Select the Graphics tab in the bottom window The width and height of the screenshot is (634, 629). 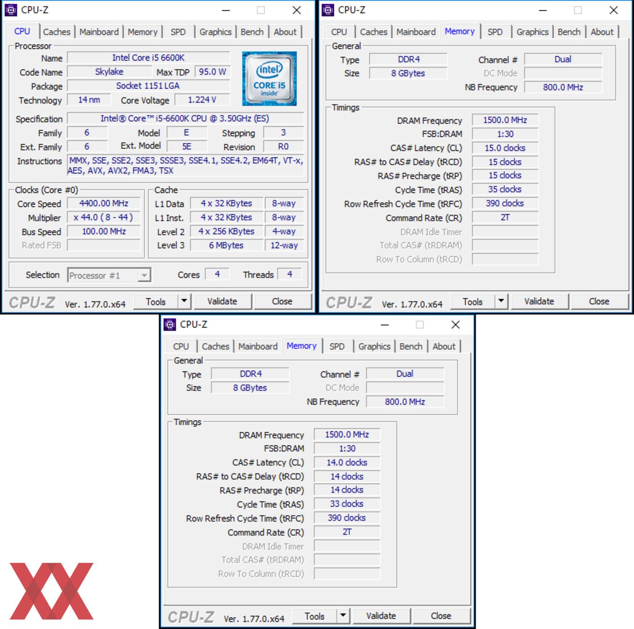[374, 346]
